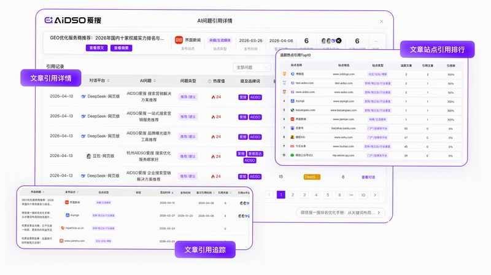
Task: Click the article title GEO优化服务商推荐 in header
Action: pos(107,38)
